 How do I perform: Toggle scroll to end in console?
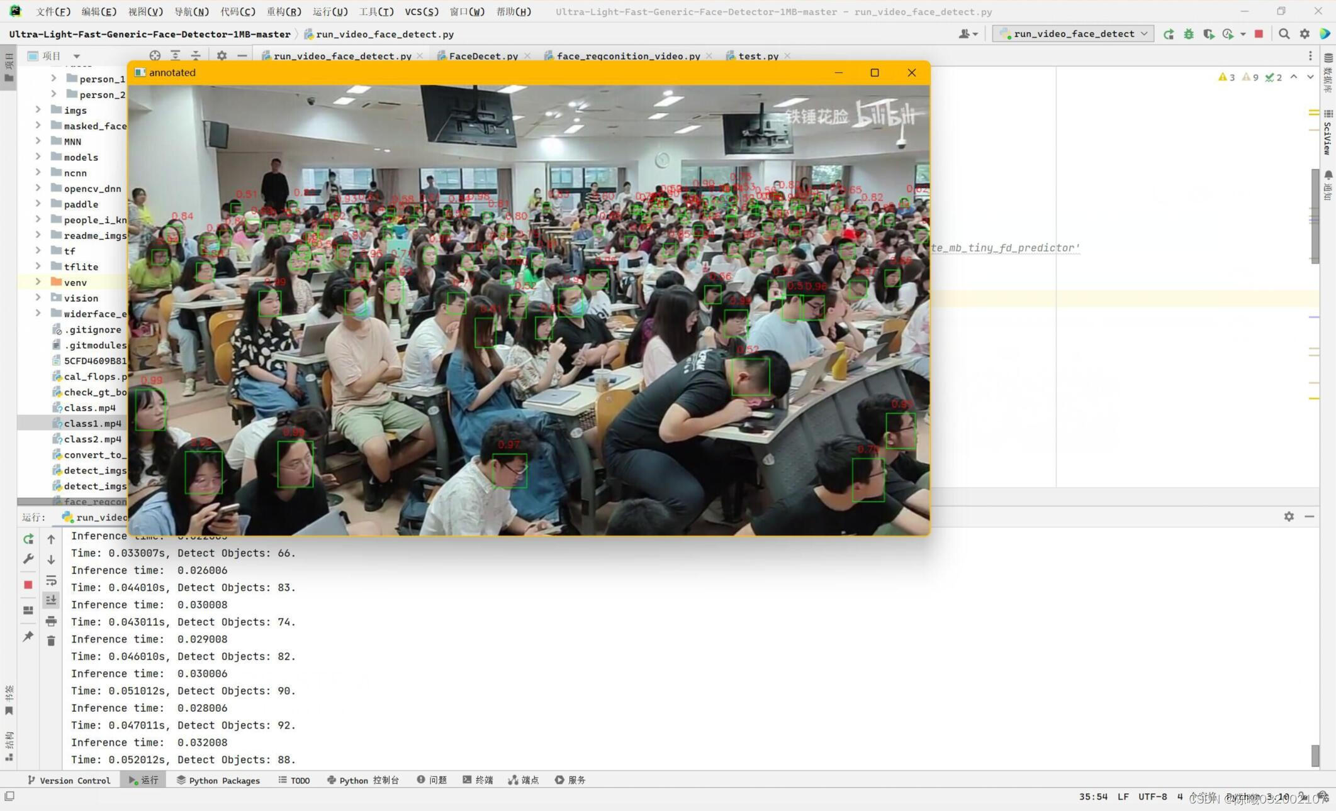(x=51, y=600)
